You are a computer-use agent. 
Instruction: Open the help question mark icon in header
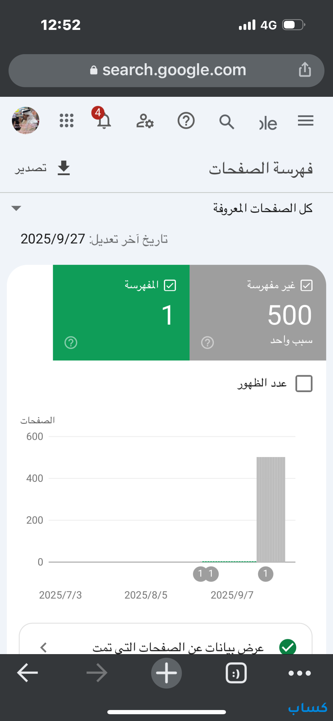tap(186, 121)
